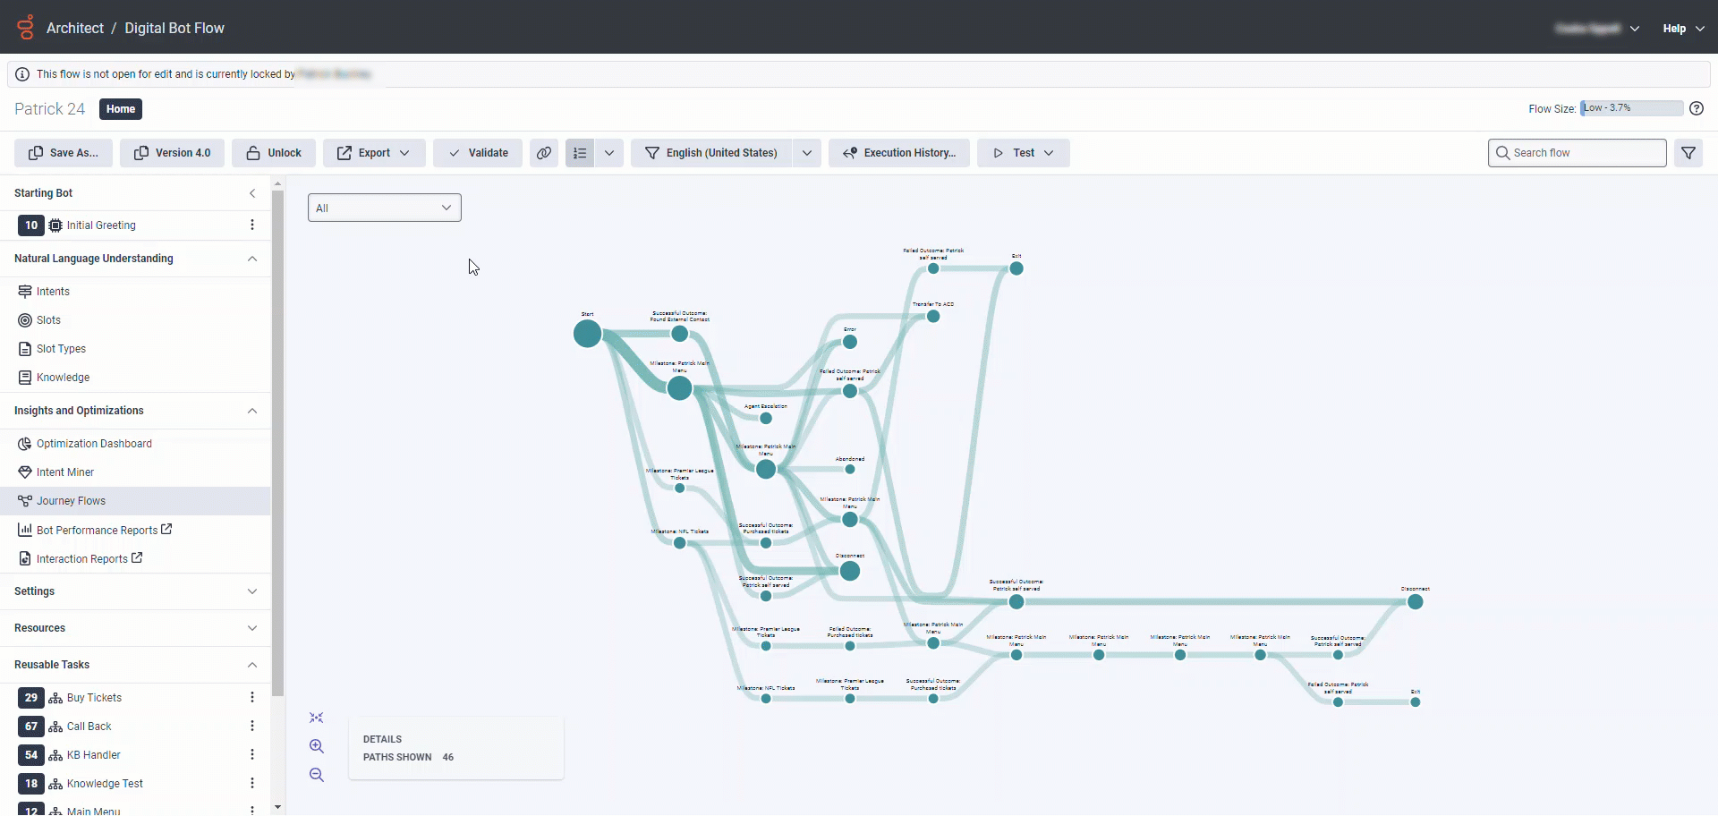Open the All paths filter dropdown
The width and height of the screenshot is (1718, 816).
(384, 207)
